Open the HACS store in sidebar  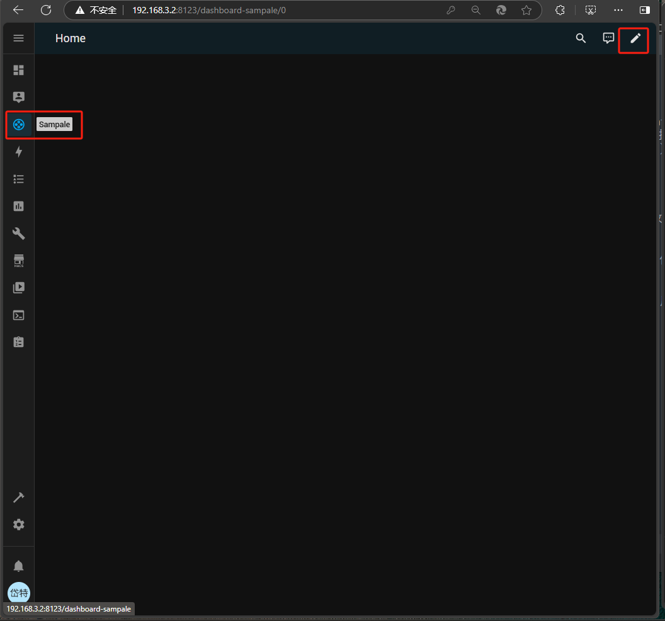(19, 261)
